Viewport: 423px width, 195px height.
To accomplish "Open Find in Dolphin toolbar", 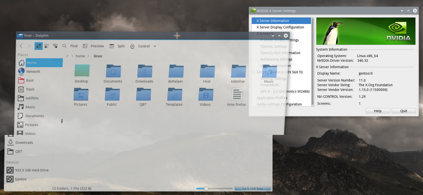I will [x=70, y=46].
